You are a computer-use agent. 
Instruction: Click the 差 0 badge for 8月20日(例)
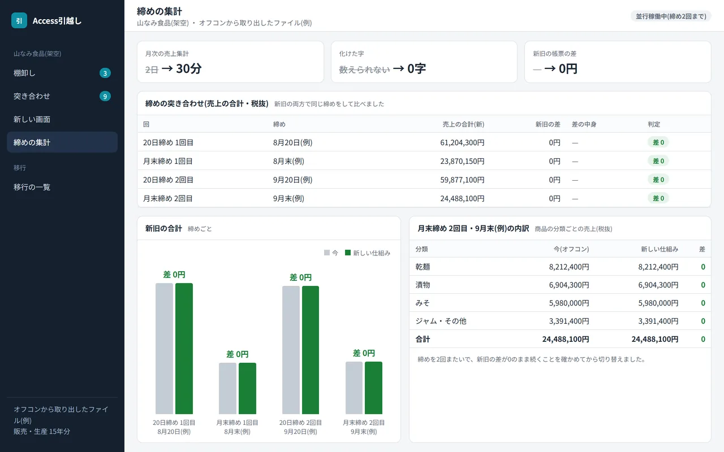(658, 142)
